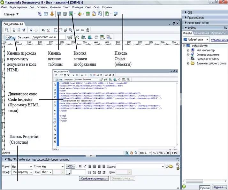Refresh the Design view
This screenshot has width=228, height=190.
pyautogui.click(x=96, y=37)
